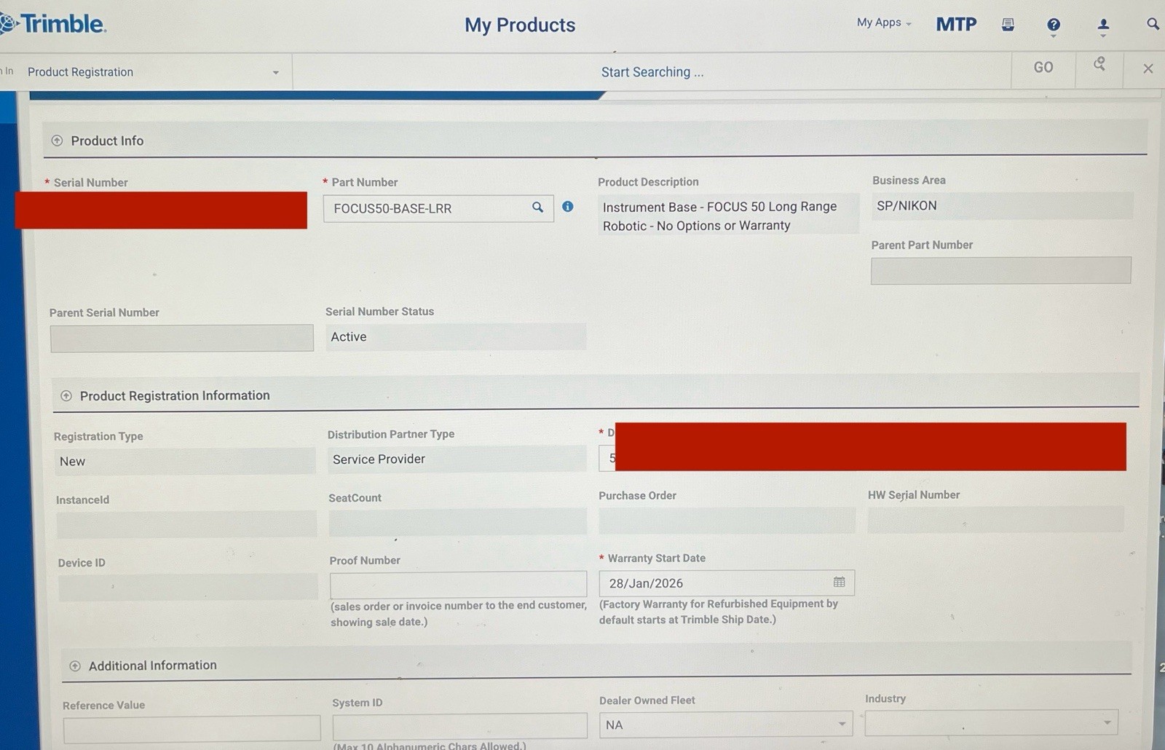Click the Device ID field

coord(188,587)
